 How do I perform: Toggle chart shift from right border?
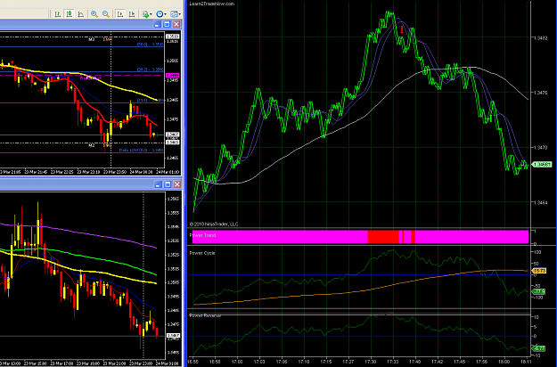(x=131, y=14)
